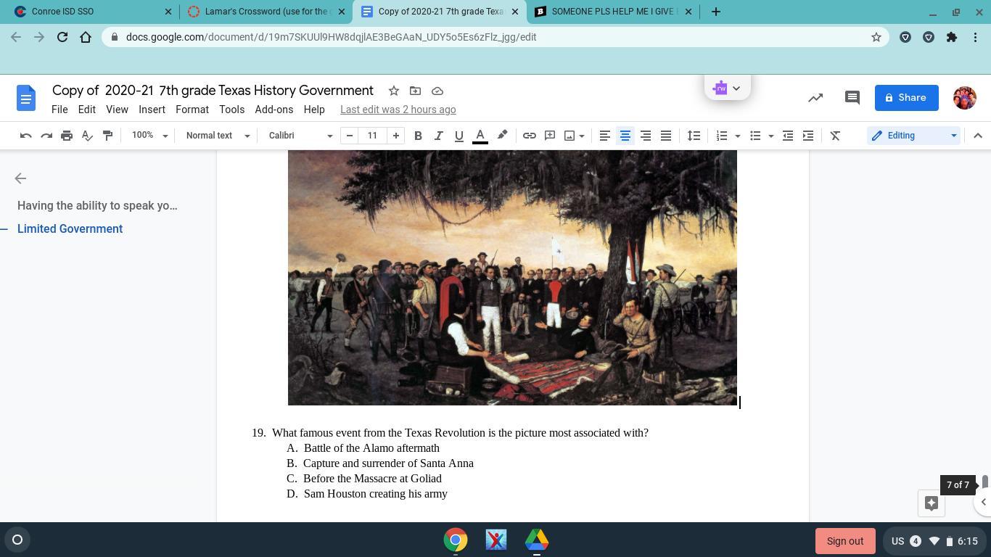991x557 pixels.
Task: Open the Help menu
Action: click(x=314, y=110)
